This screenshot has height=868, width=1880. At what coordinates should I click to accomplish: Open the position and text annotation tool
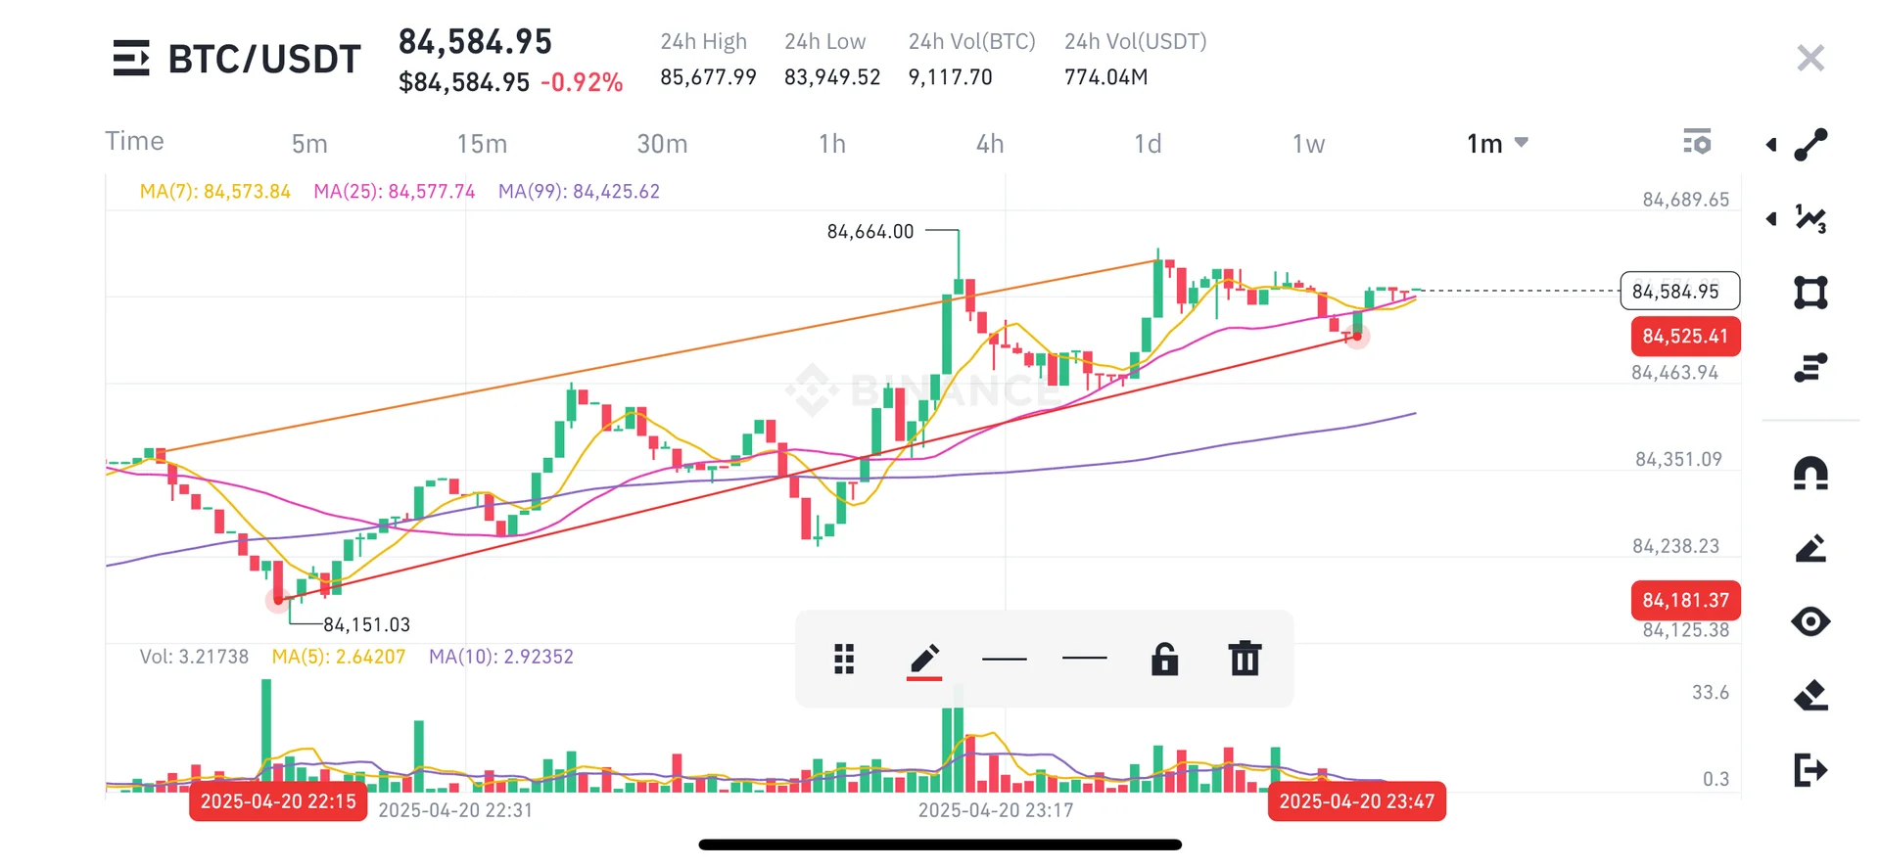click(1810, 367)
